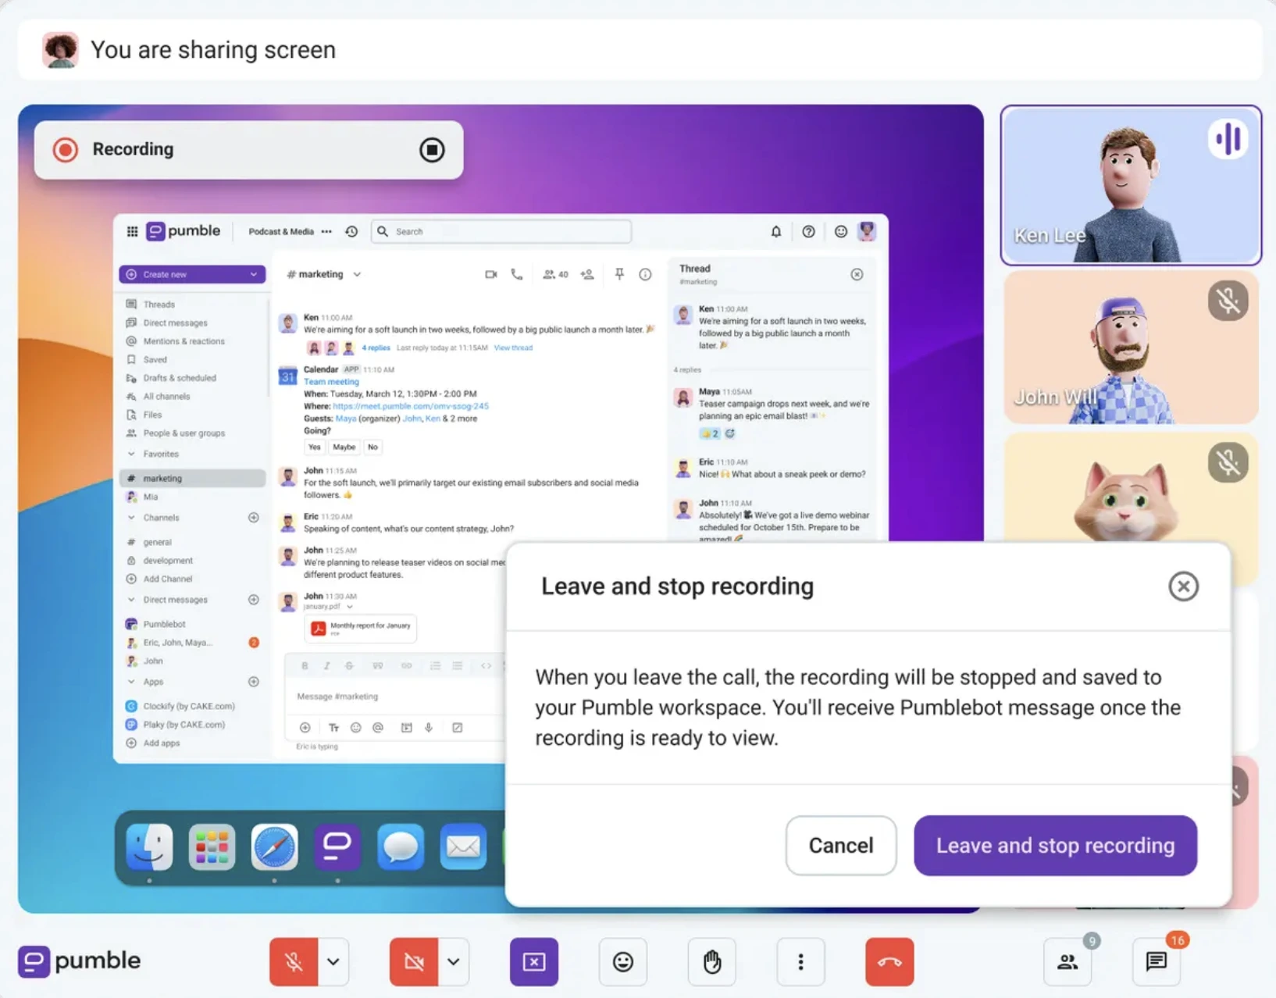This screenshot has height=998, width=1276.
Task: Open channel info icon
Action: [645, 274]
